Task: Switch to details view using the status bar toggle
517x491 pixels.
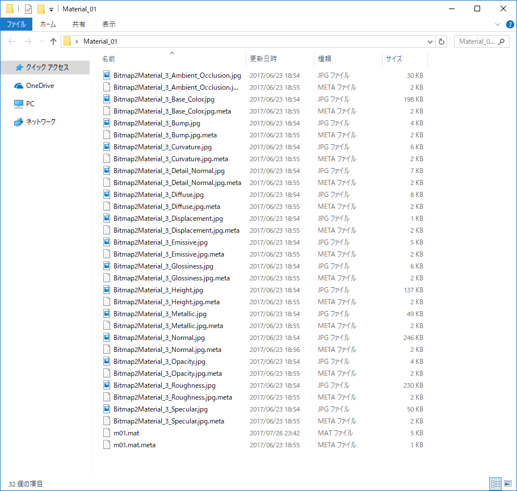Action: tap(494, 483)
